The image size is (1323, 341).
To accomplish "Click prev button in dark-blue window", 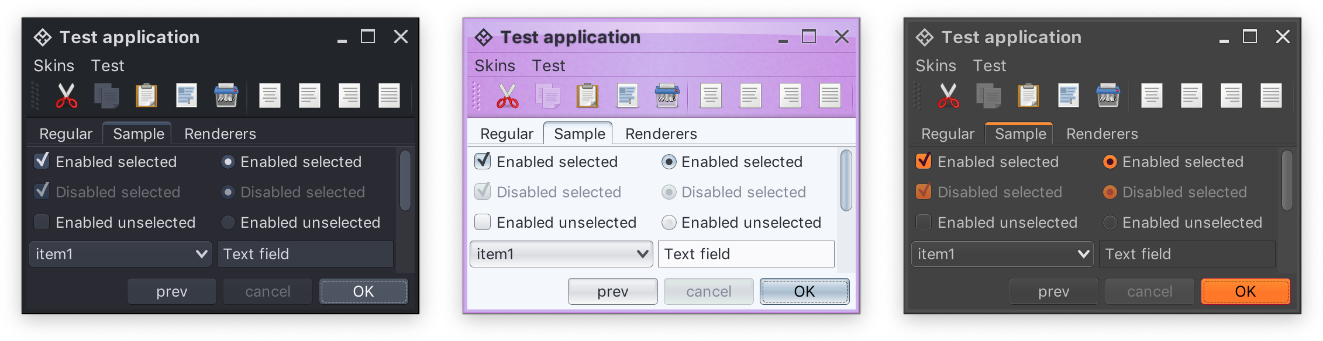I will pos(172,291).
